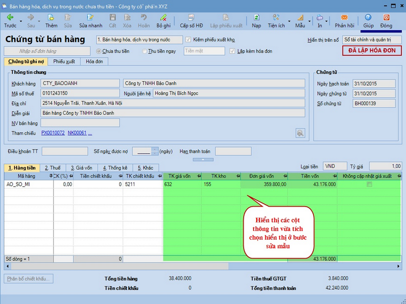Click left arrow of grid scrollbar

click(7, 266)
